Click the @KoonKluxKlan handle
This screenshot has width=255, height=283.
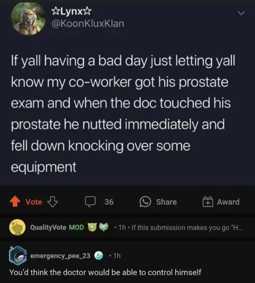point(88,24)
